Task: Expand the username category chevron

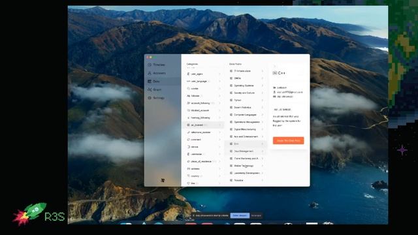Action: 220,154
